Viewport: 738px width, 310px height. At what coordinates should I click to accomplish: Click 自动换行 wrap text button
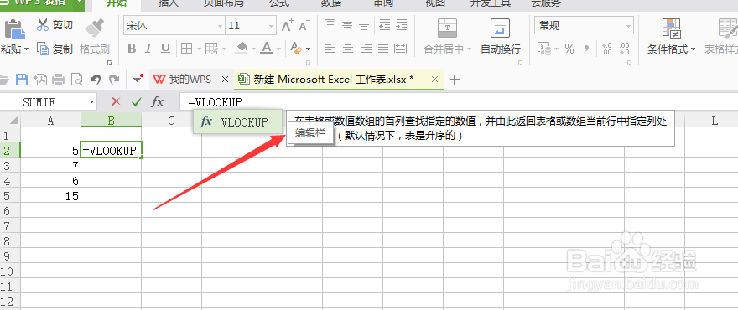click(x=501, y=37)
